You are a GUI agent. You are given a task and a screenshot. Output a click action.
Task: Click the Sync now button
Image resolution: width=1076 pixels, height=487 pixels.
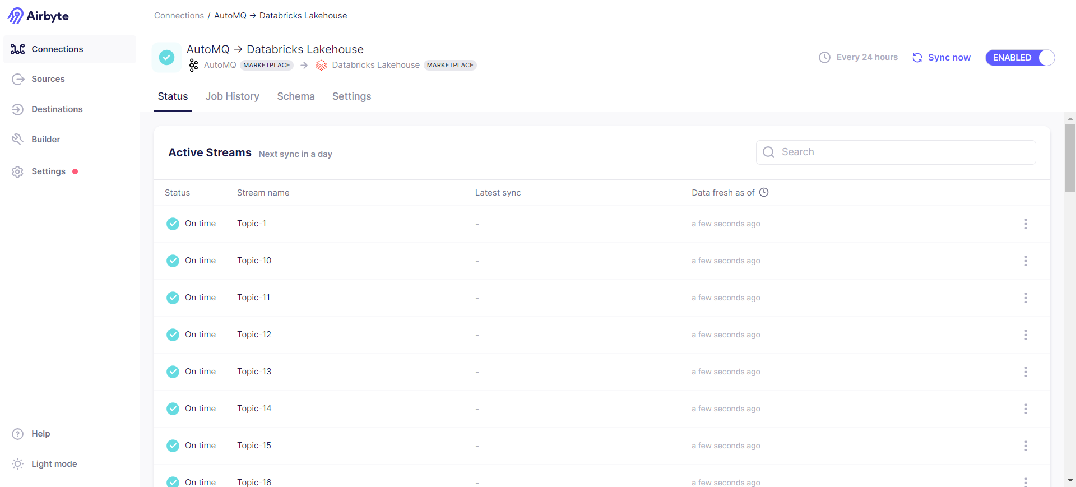(941, 58)
